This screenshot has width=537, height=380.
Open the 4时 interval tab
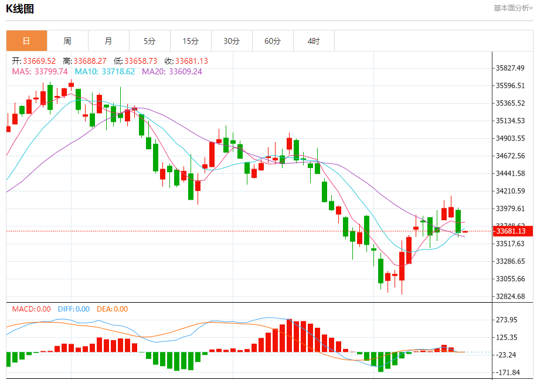[314, 41]
